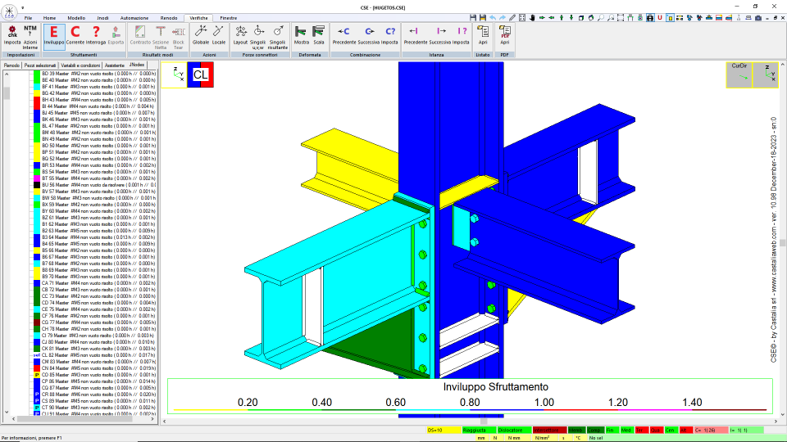Image resolution: width=787 pixels, height=442 pixels.
Task: Click the save floppy disk icon
Action: click(473, 17)
